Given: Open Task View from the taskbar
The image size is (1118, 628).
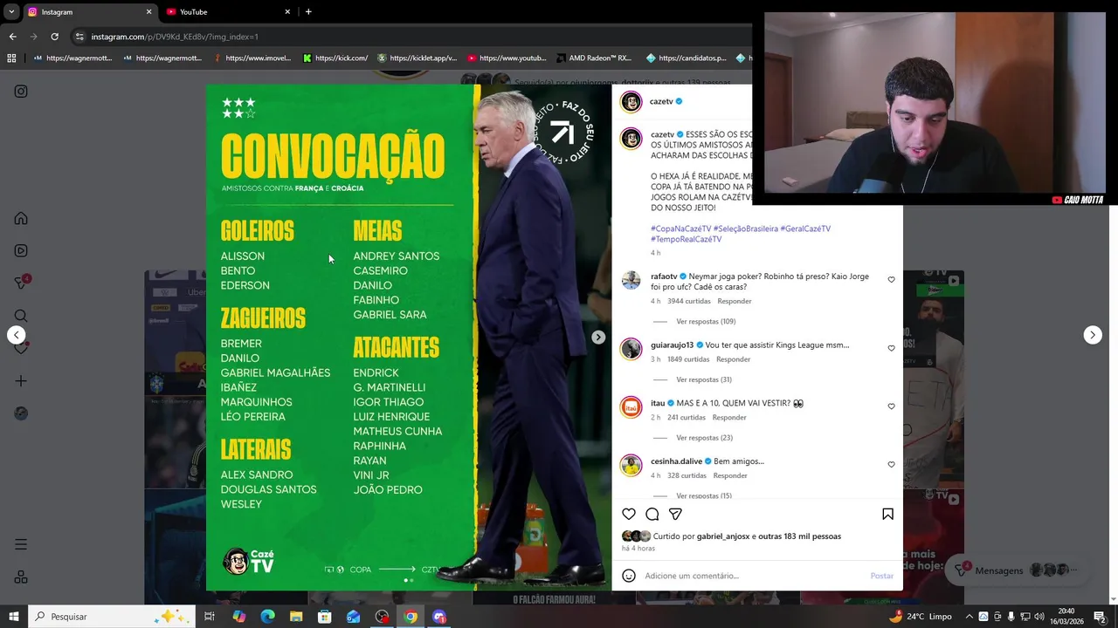Looking at the screenshot, I should pos(210,617).
